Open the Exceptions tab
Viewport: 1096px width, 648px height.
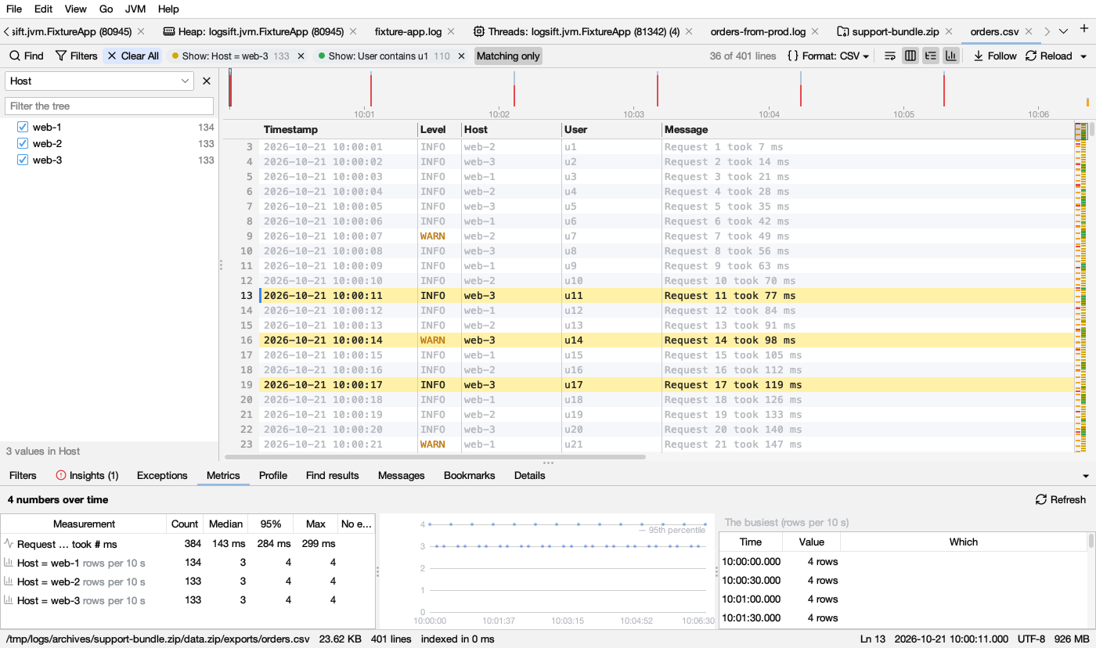[x=162, y=475]
